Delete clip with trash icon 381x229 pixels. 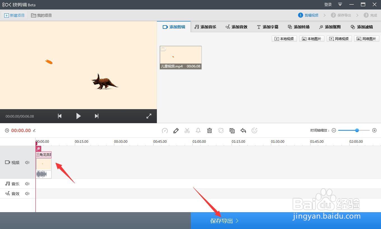coord(209,130)
